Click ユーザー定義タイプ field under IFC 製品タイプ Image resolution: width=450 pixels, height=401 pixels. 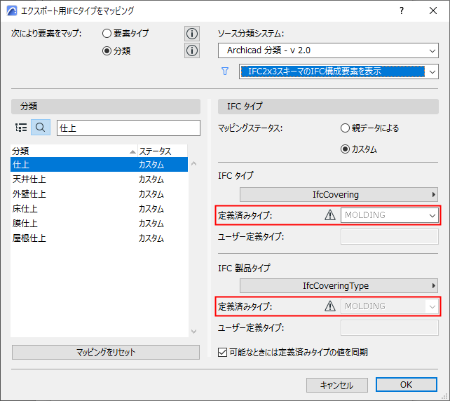tap(390, 328)
